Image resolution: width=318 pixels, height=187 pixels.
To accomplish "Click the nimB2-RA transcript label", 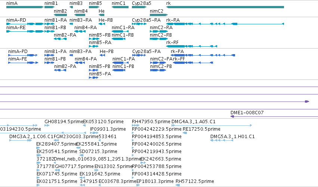I will click(x=65, y=35).
